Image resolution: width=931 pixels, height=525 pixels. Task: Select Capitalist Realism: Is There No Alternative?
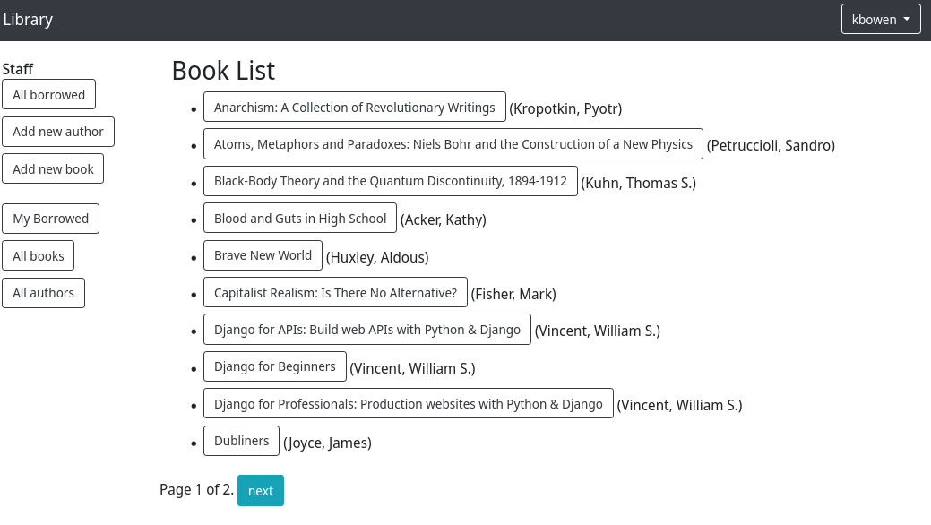tap(335, 293)
